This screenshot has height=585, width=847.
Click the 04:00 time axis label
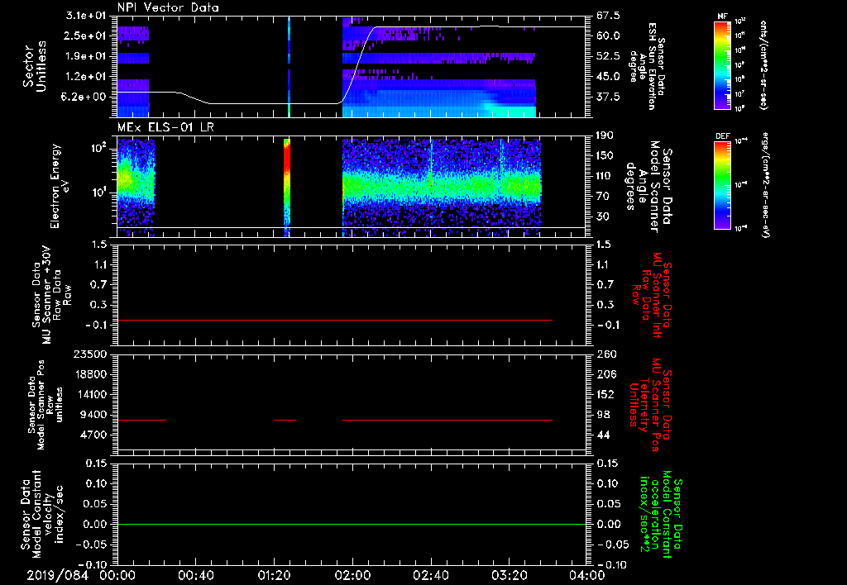pos(587,575)
